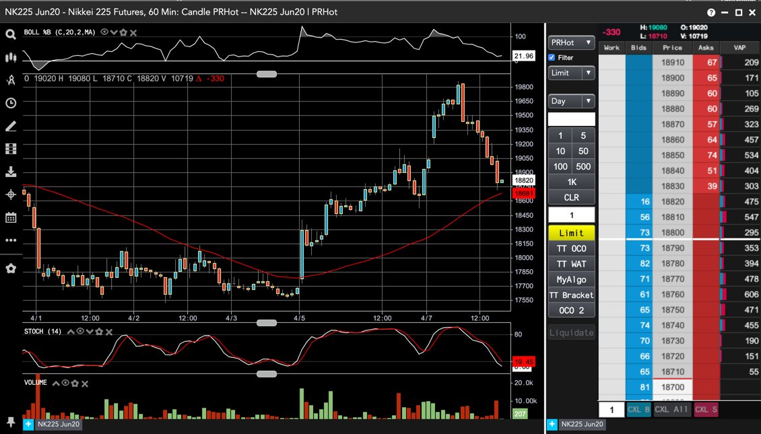
Task: Select the candlestick chart type icon
Action: pos(10,57)
